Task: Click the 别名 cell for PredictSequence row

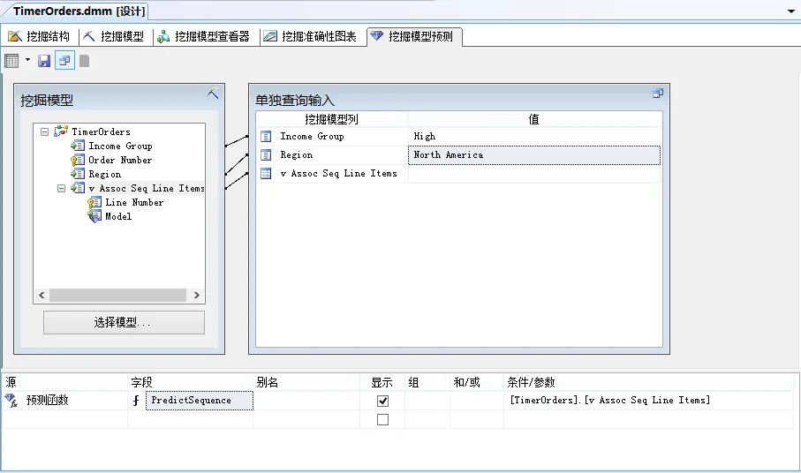Action: [x=306, y=401]
